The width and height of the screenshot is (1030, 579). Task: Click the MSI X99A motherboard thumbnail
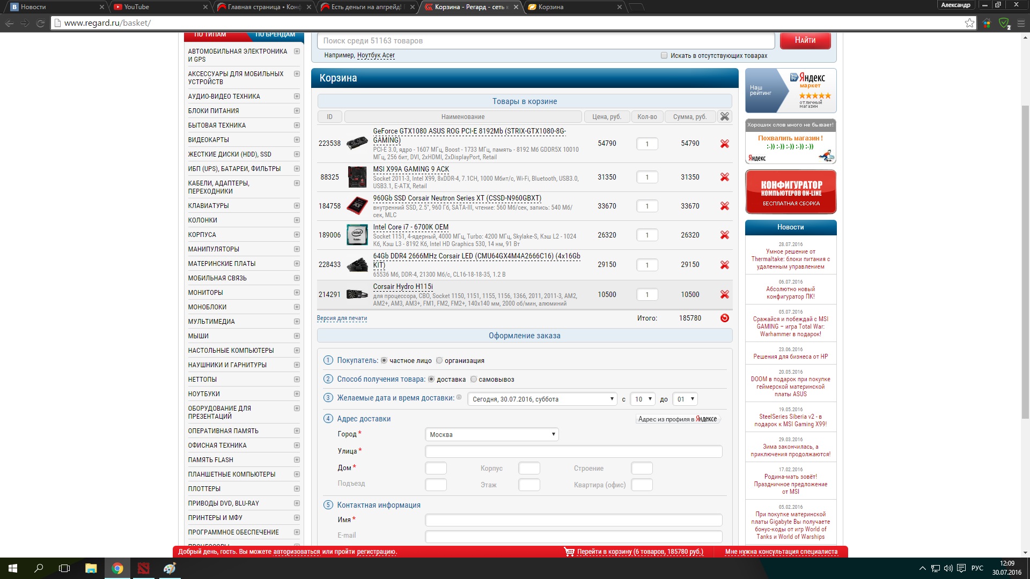[357, 177]
